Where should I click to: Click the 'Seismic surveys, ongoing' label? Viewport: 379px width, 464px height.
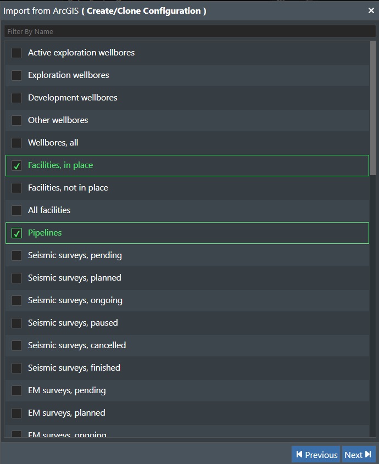(x=75, y=300)
